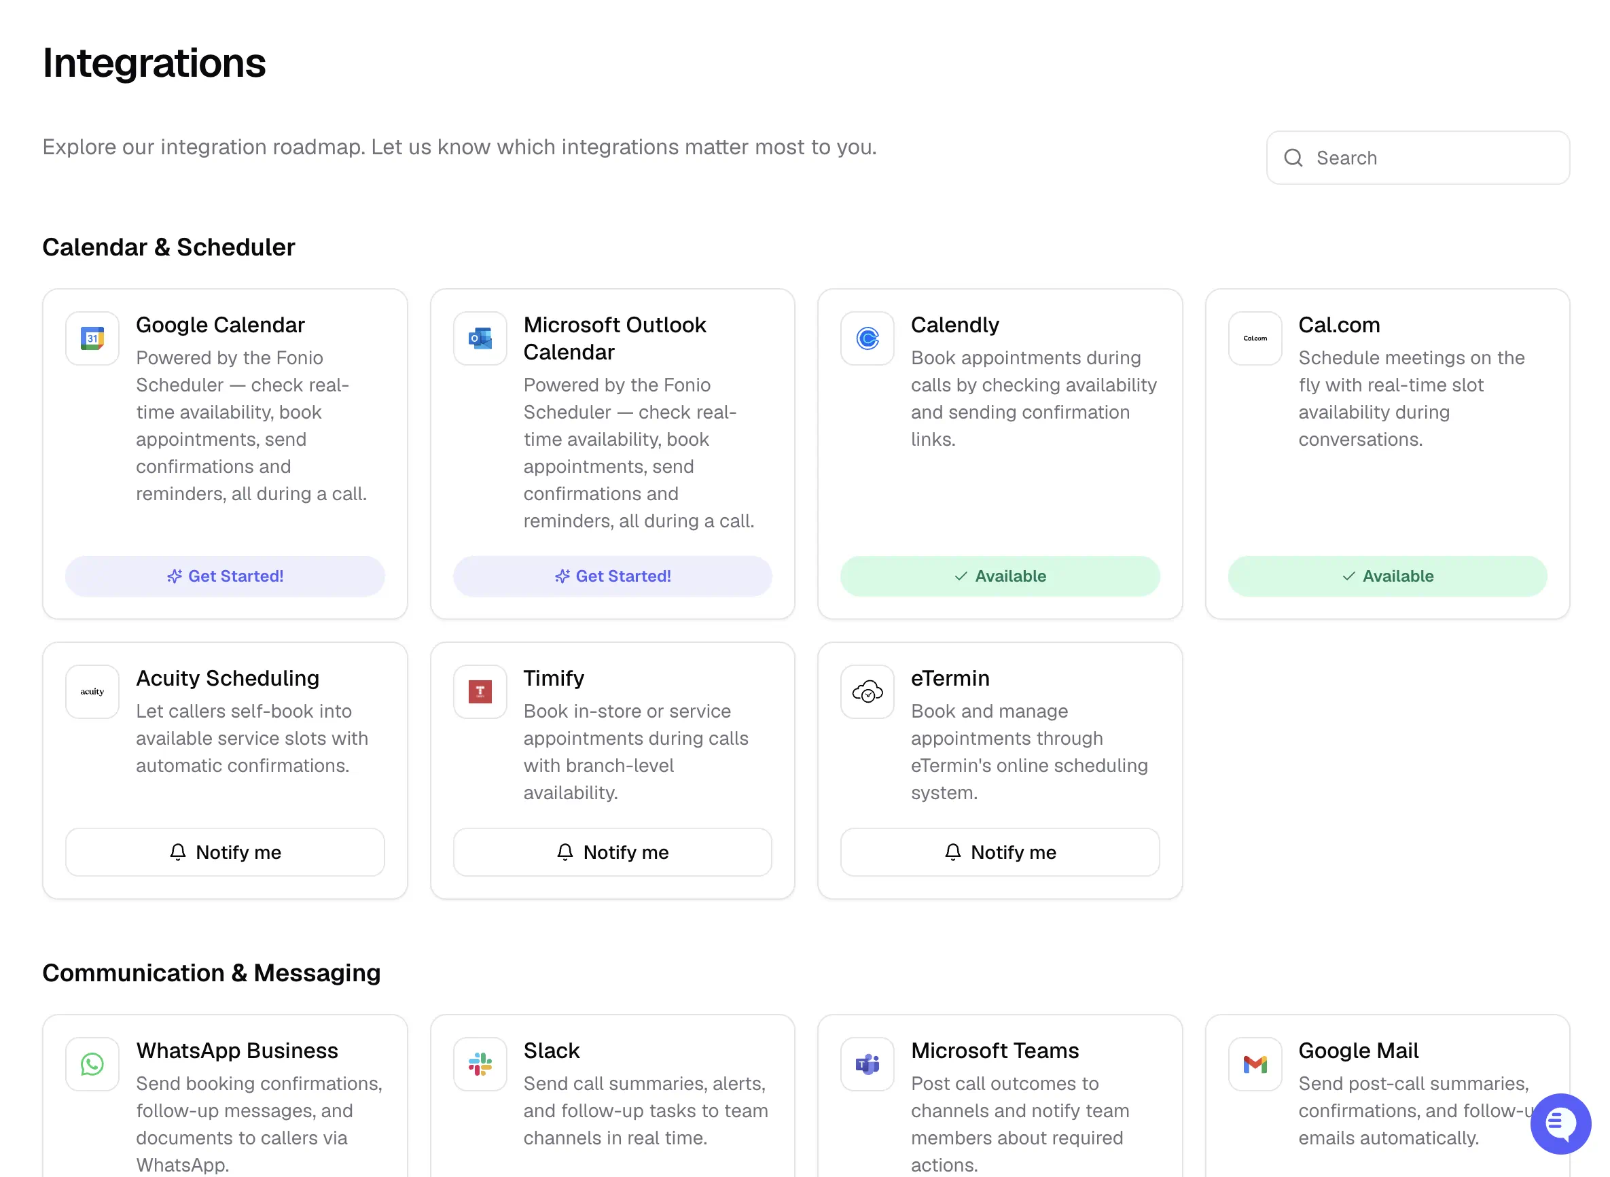Click the Slack logo icon
This screenshot has height=1177, width=1610.
[x=480, y=1064]
